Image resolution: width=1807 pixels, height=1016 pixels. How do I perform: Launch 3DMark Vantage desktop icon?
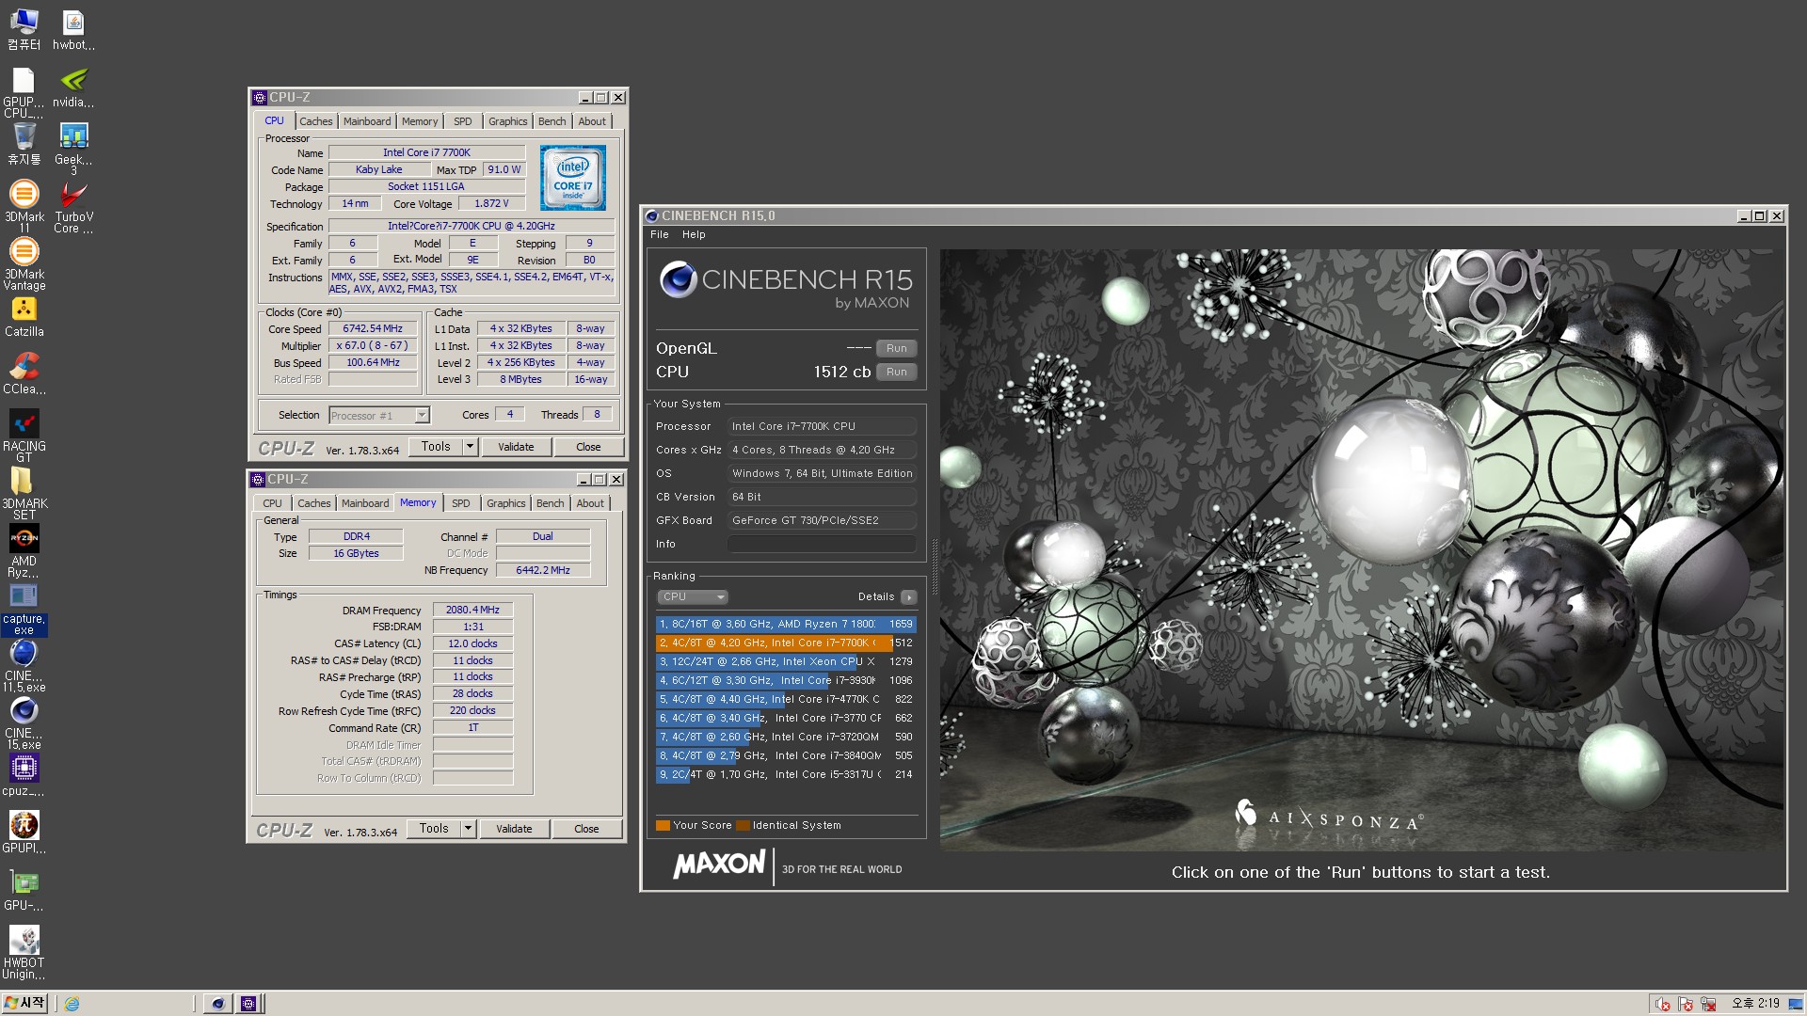pos(24,263)
